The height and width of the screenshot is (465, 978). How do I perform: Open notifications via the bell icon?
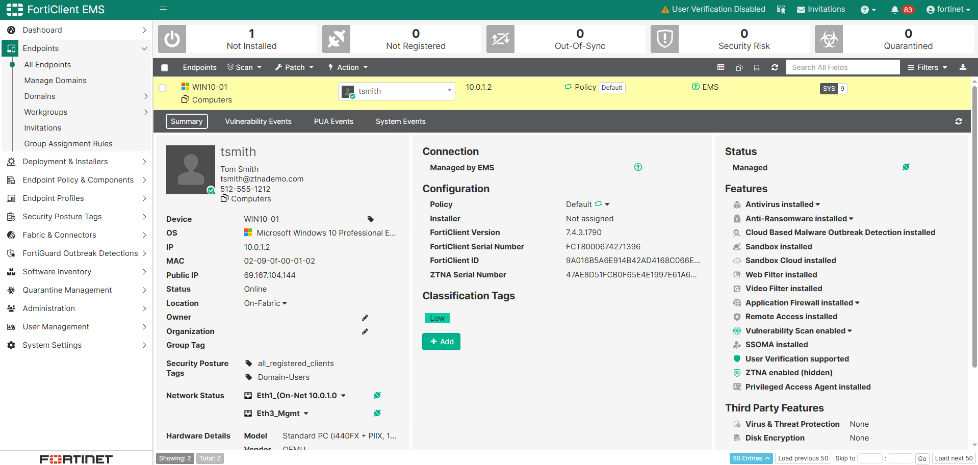click(895, 9)
